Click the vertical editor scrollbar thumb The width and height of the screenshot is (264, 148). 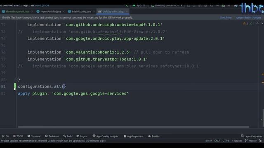coord(263,118)
